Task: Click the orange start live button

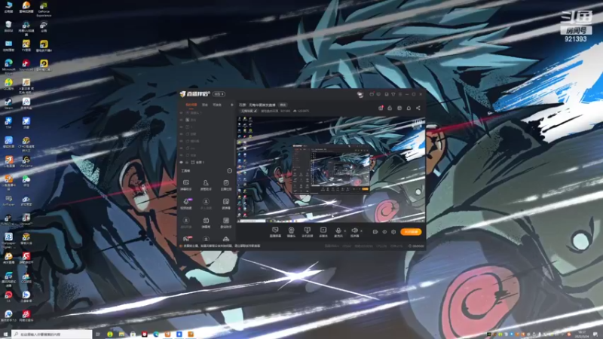Action: pos(411,232)
